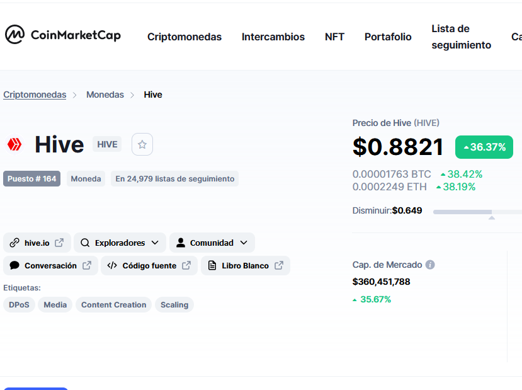Click the triangle marker under price range bar

(x=492, y=218)
